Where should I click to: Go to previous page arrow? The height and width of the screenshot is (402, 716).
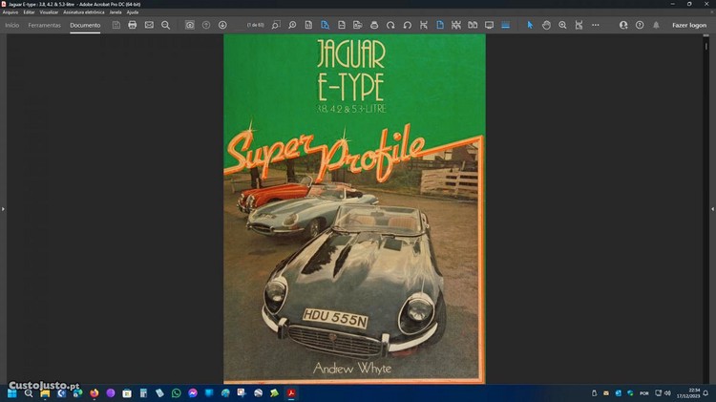(x=206, y=25)
